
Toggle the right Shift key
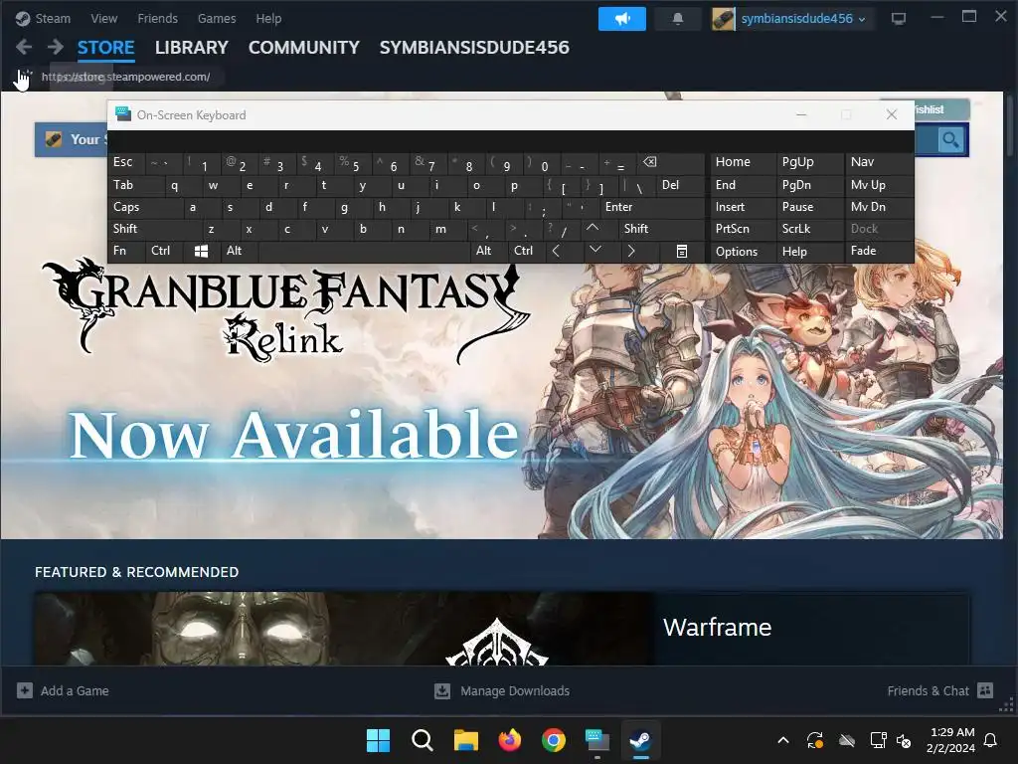pos(661,229)
